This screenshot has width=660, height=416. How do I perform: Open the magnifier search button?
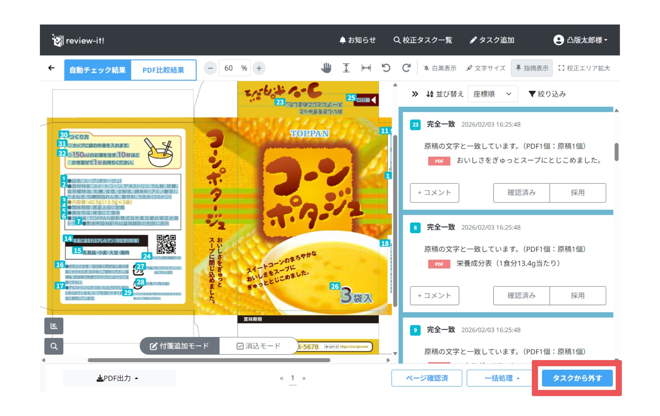click(54, 346)
